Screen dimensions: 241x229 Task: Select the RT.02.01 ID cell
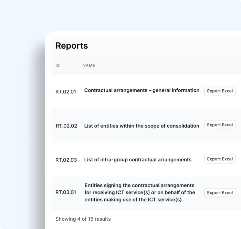coord(66,92)
